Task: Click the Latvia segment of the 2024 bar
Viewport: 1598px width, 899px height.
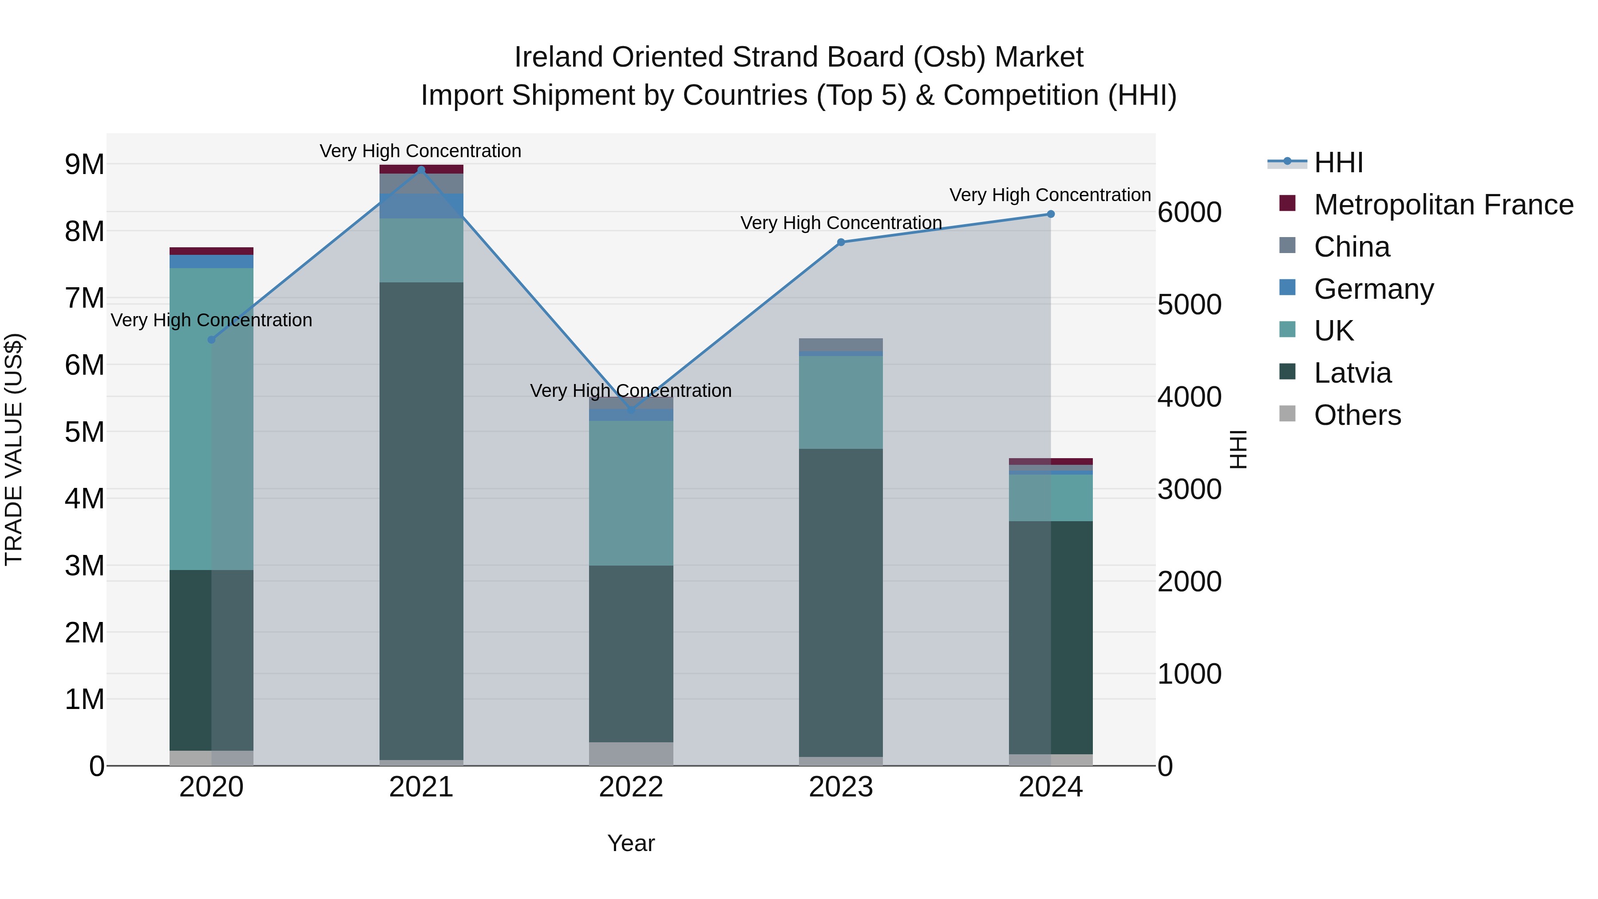Action: point(1051,638)
